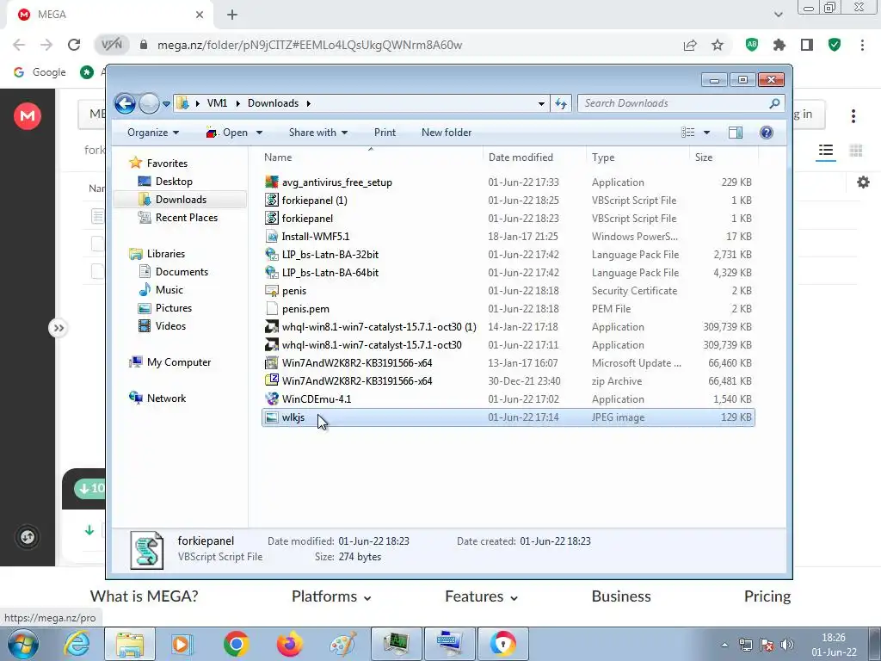Open a new Chrome tab

pos(232,15)
